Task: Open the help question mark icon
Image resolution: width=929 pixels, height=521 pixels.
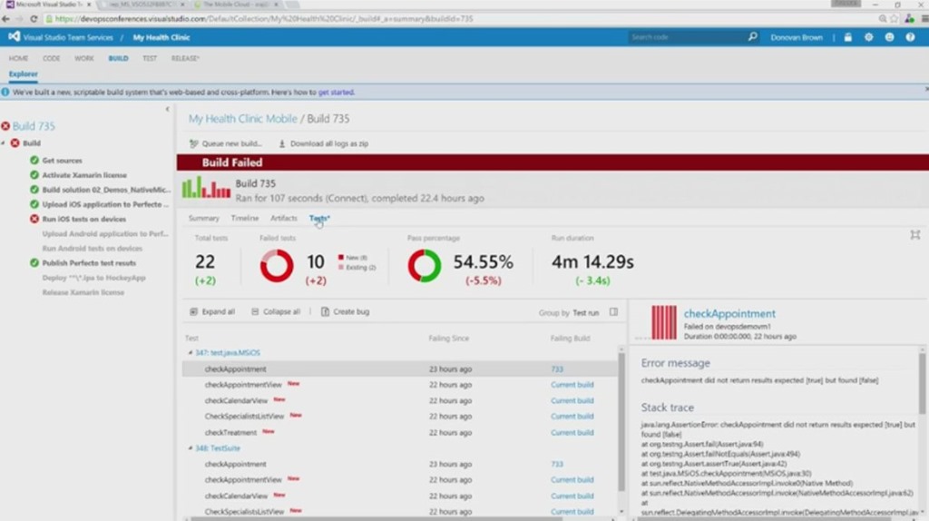Action: pyautogui.click(x=910, y=37)
